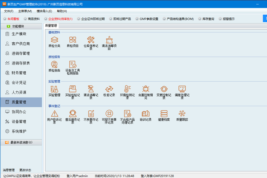This screenshot has width=267, height=178.
Task: Click the 事件登记 section heading
Action: [x=54, y=106]
